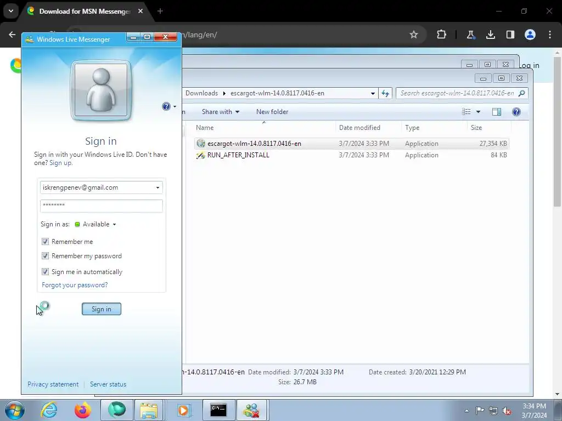Click the Forgot your password link
Screen dimensions: 562x421
[75, 285]
